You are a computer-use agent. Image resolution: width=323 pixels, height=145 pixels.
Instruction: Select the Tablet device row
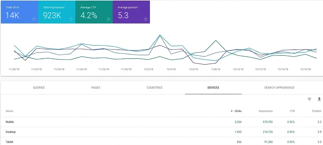pos(161,141)
